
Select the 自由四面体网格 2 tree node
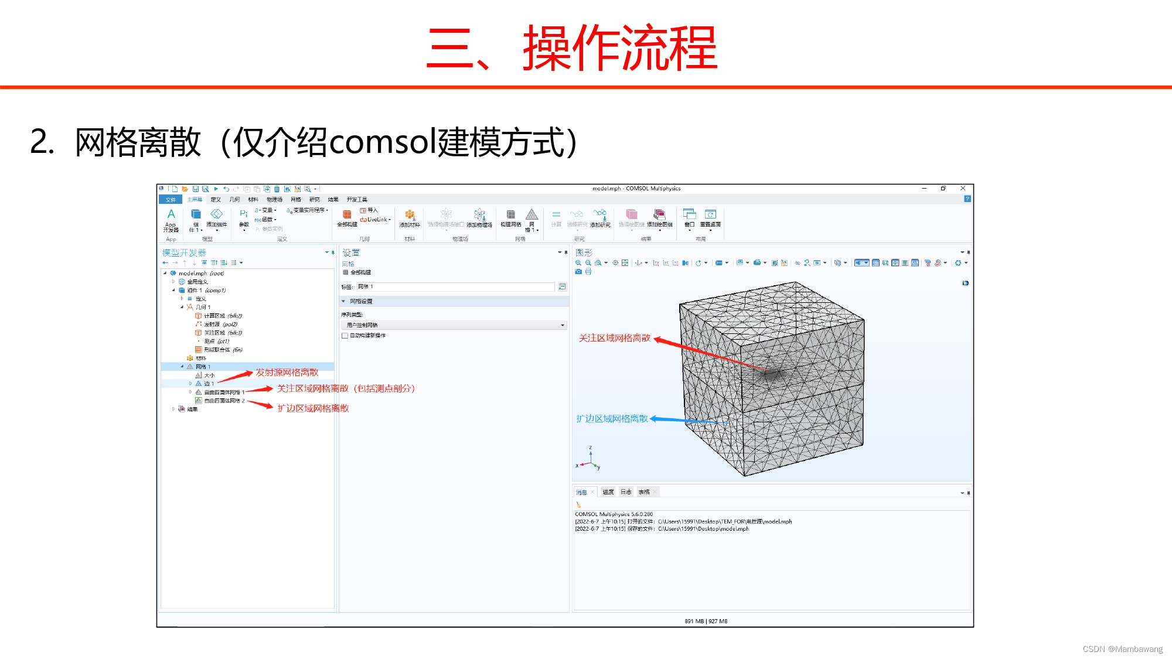[x=224, y=401]
